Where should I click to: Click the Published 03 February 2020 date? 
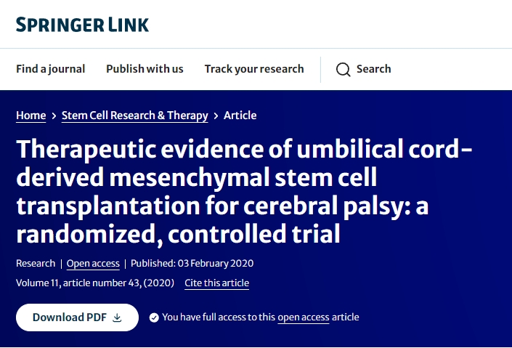tap(192, 264)
